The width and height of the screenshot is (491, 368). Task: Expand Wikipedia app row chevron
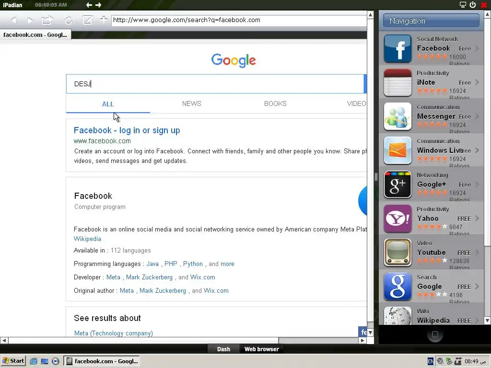pos(477,321)
